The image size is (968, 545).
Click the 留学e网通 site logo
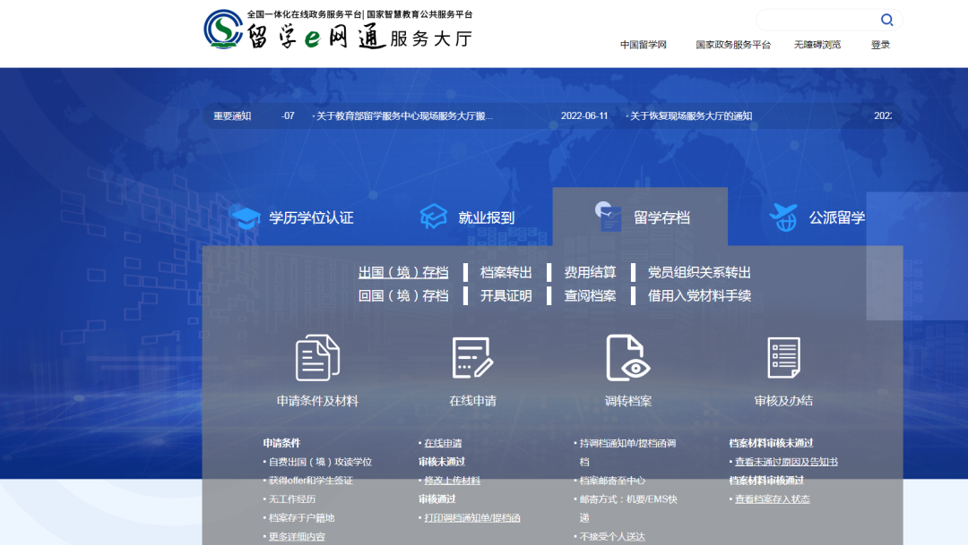[337, 30]
